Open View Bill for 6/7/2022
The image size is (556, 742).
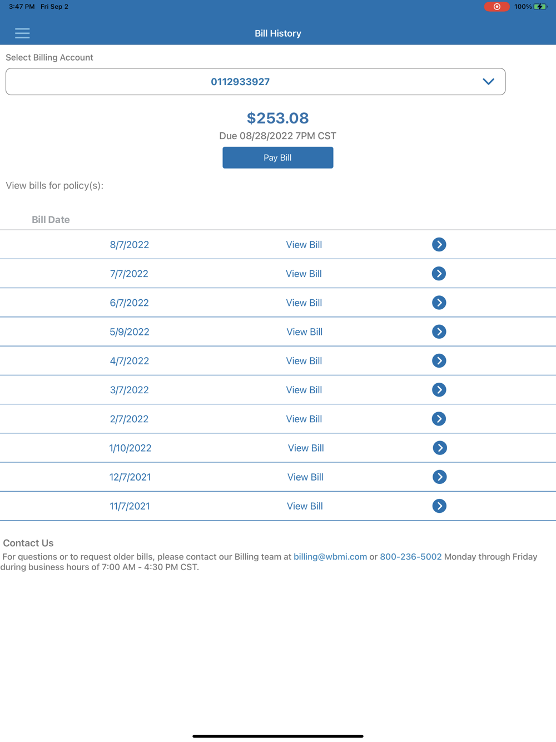click(304, 303)
